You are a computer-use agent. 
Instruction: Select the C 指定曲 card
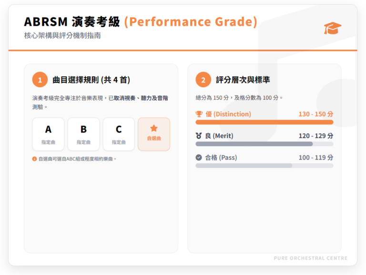[x=119, y=134]
